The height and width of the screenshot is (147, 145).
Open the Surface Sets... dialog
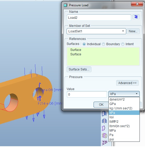tap(79, 69)
